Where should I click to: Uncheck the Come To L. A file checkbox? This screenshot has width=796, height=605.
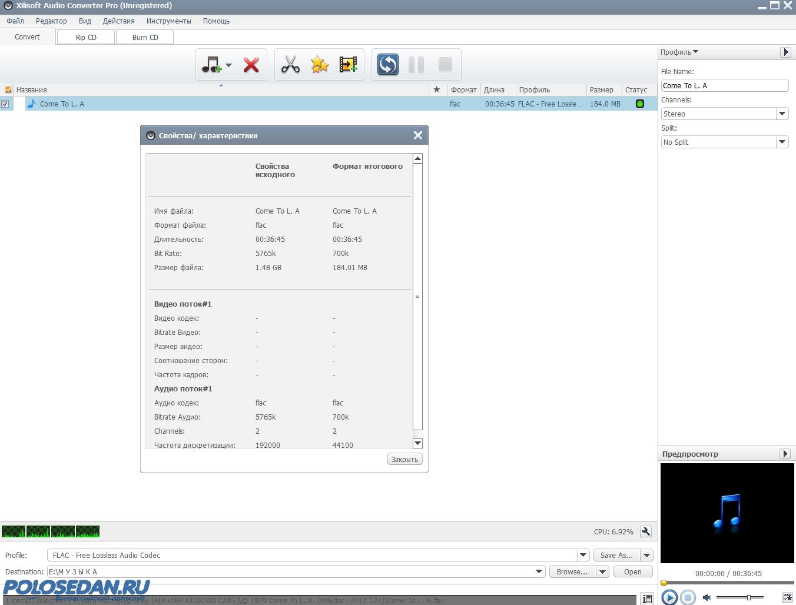5,104
